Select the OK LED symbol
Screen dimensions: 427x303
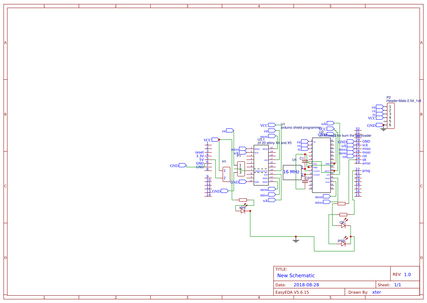point(343,225)
